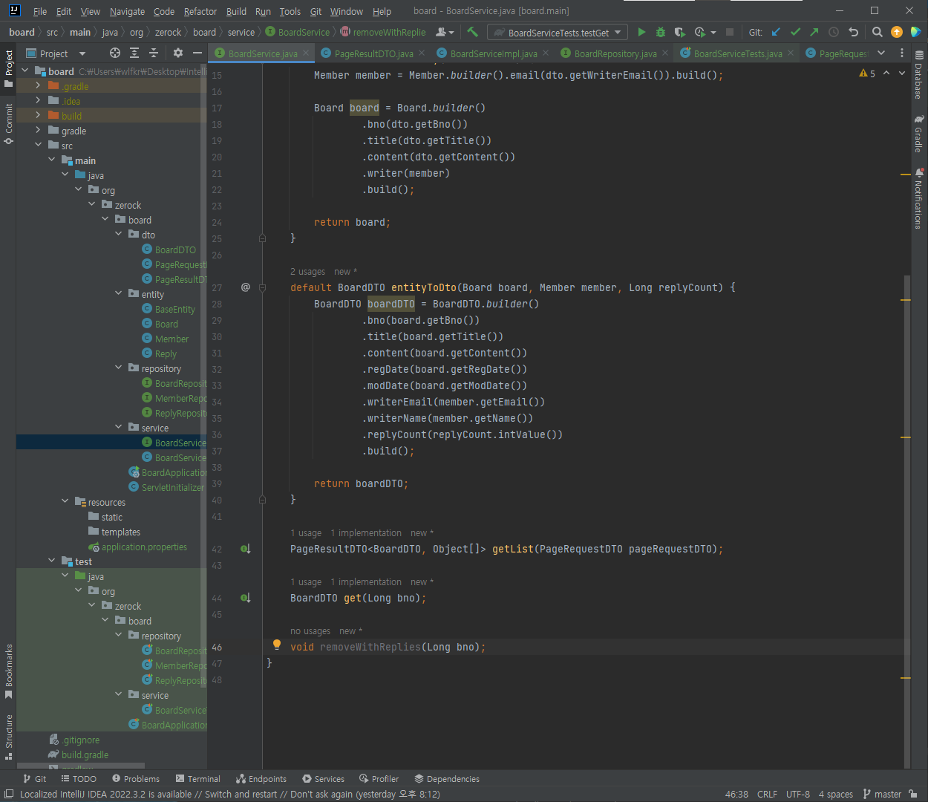Toggle the Bookmarks tool window
This screenshot has height=802, width=928.
tap(9, 671)
